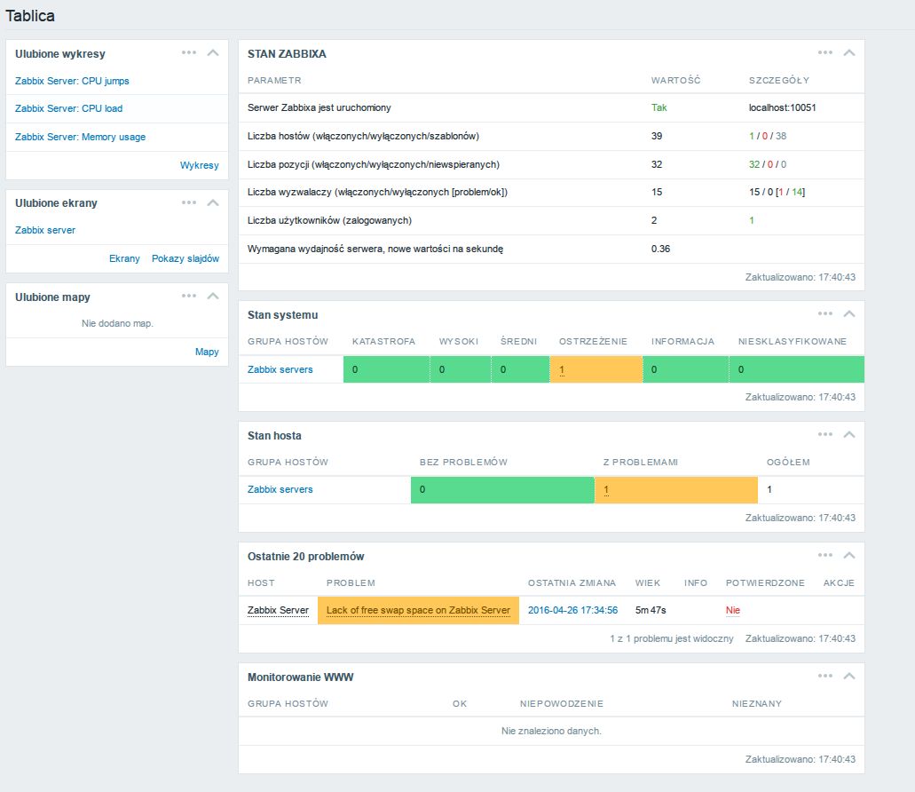Open the Zabbix Server: CPU load graph
The image size is (915, 792).
pyautogui.click(x=69, y=108)
